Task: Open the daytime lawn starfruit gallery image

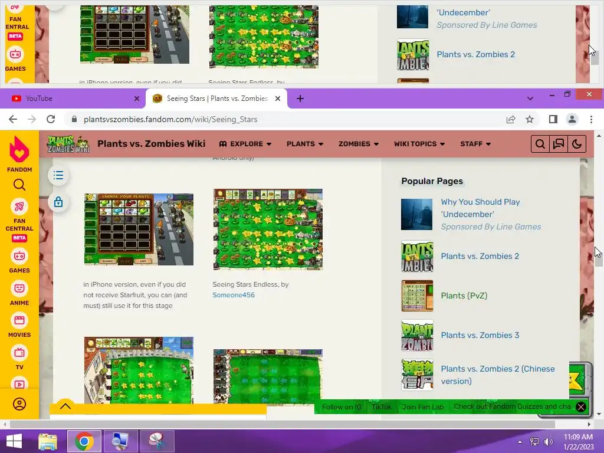Action: [139, 370]
